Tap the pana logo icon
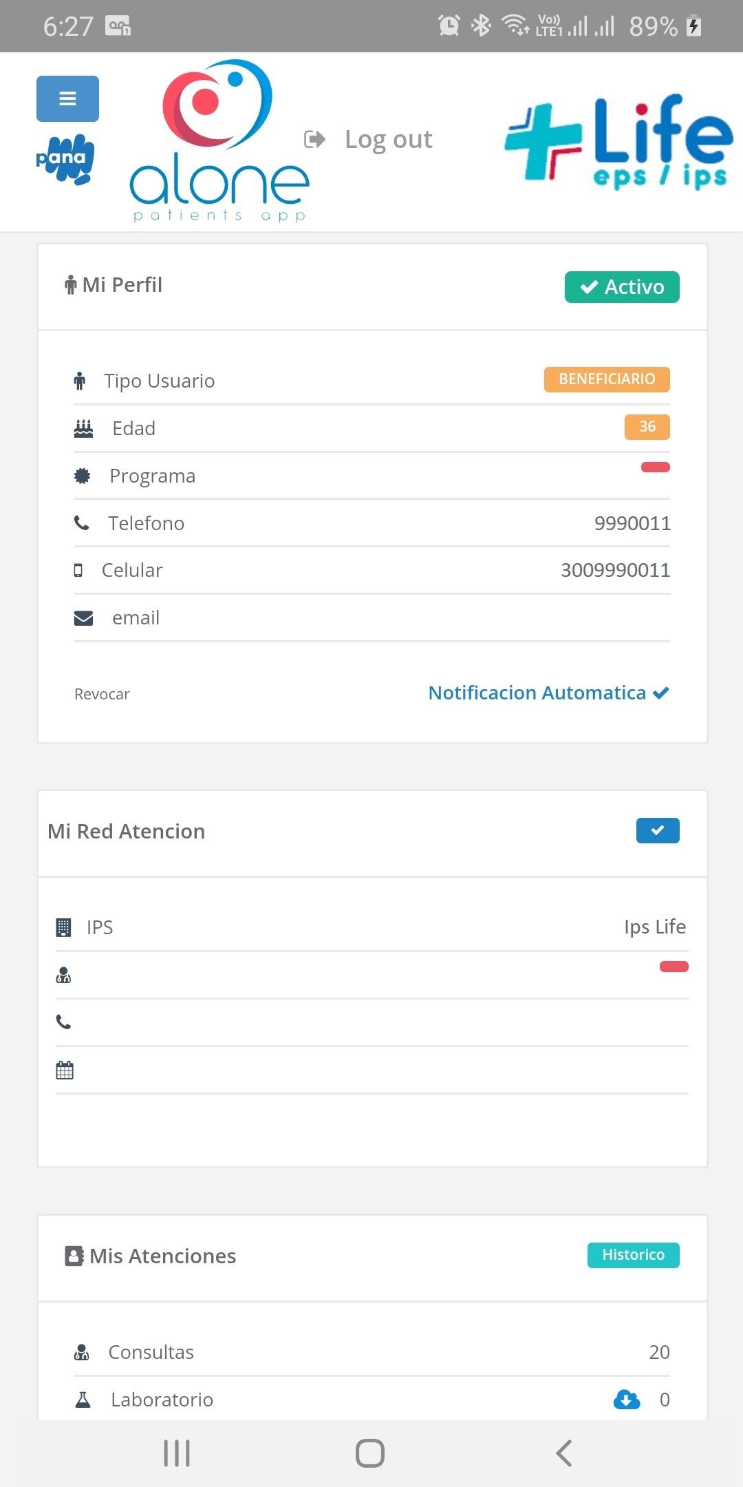 coord(65,160)
